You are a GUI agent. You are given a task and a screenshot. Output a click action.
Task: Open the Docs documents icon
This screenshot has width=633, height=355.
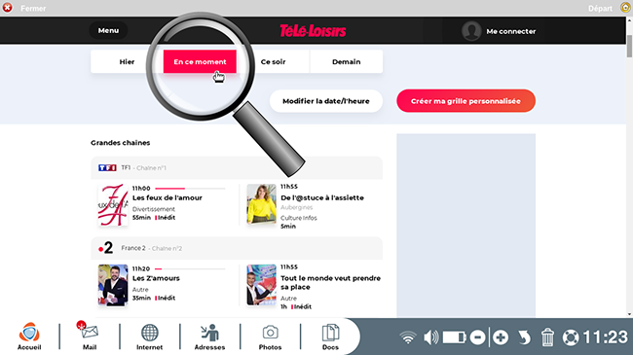coord(330,337)
